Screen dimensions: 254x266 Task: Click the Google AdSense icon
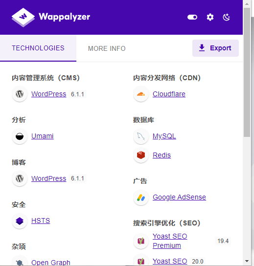(141, 198)
